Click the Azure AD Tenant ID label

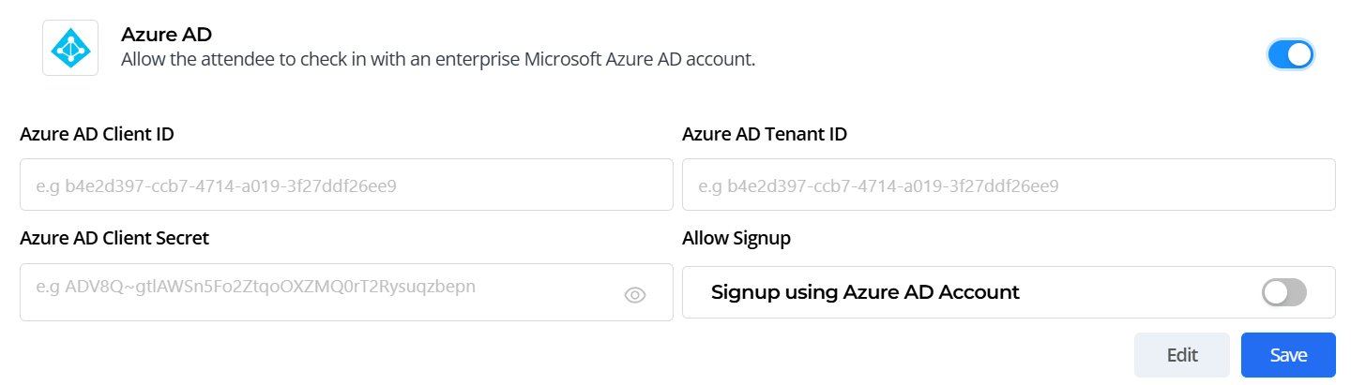pyautogui.click(x=764, y=134)
